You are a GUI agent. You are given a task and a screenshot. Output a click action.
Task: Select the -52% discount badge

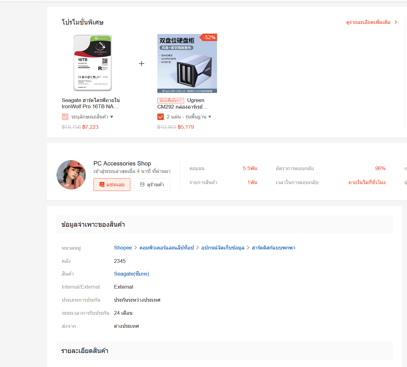pos(209,37)
